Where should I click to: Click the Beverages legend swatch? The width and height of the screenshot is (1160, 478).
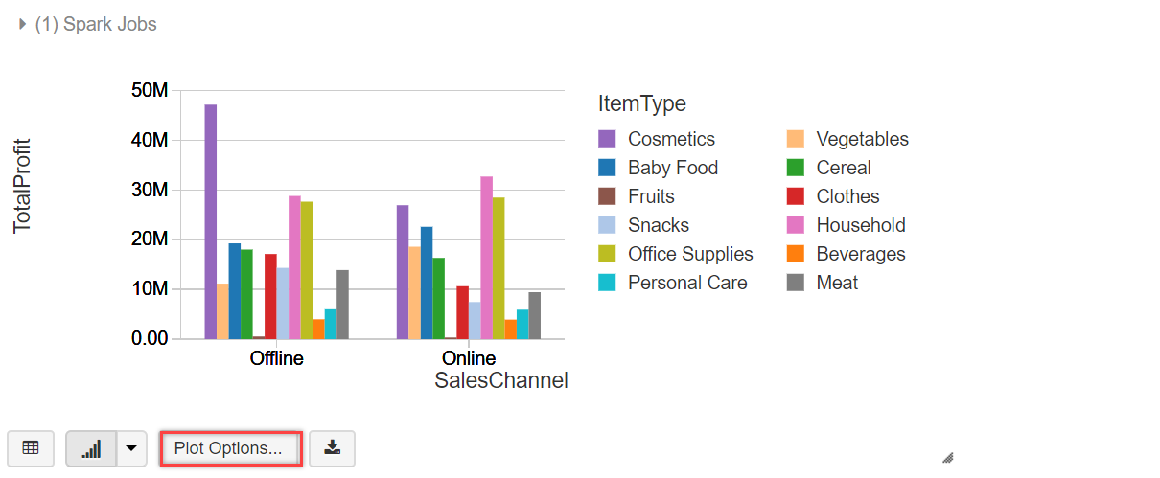(x=795, y=254)
